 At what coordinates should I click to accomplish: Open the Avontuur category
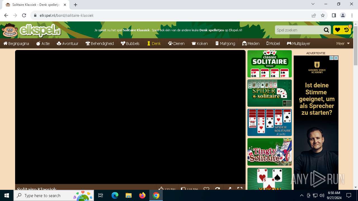[x=67, y=44]
